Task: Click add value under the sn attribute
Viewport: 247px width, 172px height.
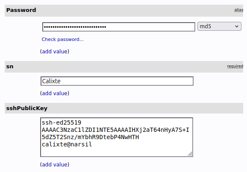Action: click(55, 93)
